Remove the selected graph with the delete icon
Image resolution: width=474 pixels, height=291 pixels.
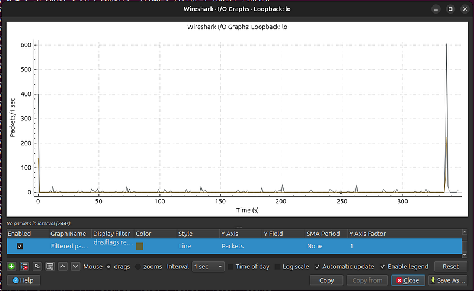pos(24,267)
